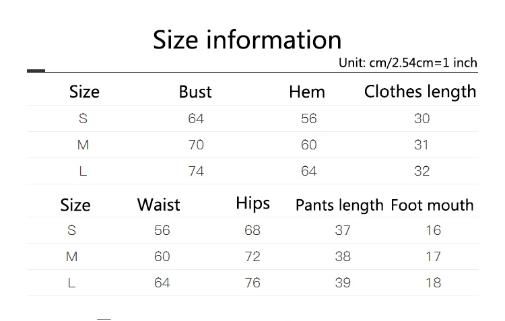Select Waist value 56 for size S
The image size is (505, 321).
(x=162, y=230)
